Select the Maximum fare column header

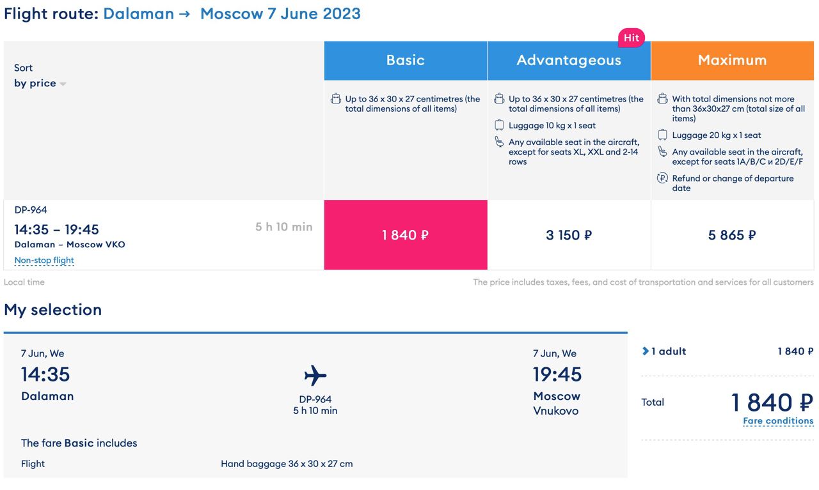[x=733, y=60]
